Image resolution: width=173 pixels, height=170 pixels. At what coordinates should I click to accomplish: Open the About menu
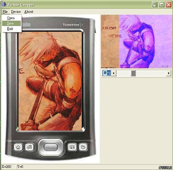tap(29, 12)
